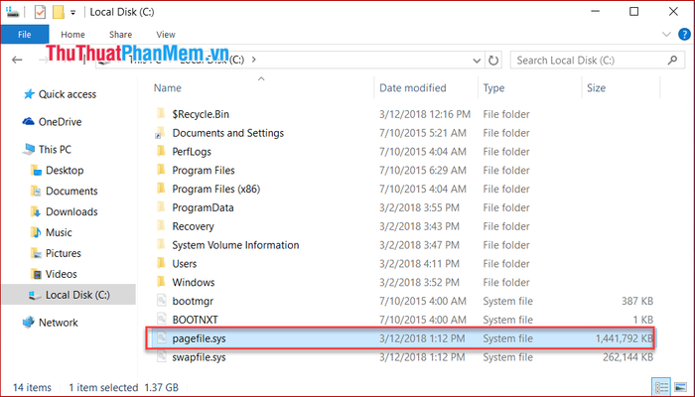Open Customize Quick Access Toolbar dropdown
Screen dimensions: 695x397
pyautogui.click(x=73, y=12)
